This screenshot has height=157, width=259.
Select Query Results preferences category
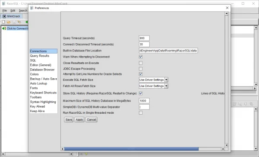(44, 56)
